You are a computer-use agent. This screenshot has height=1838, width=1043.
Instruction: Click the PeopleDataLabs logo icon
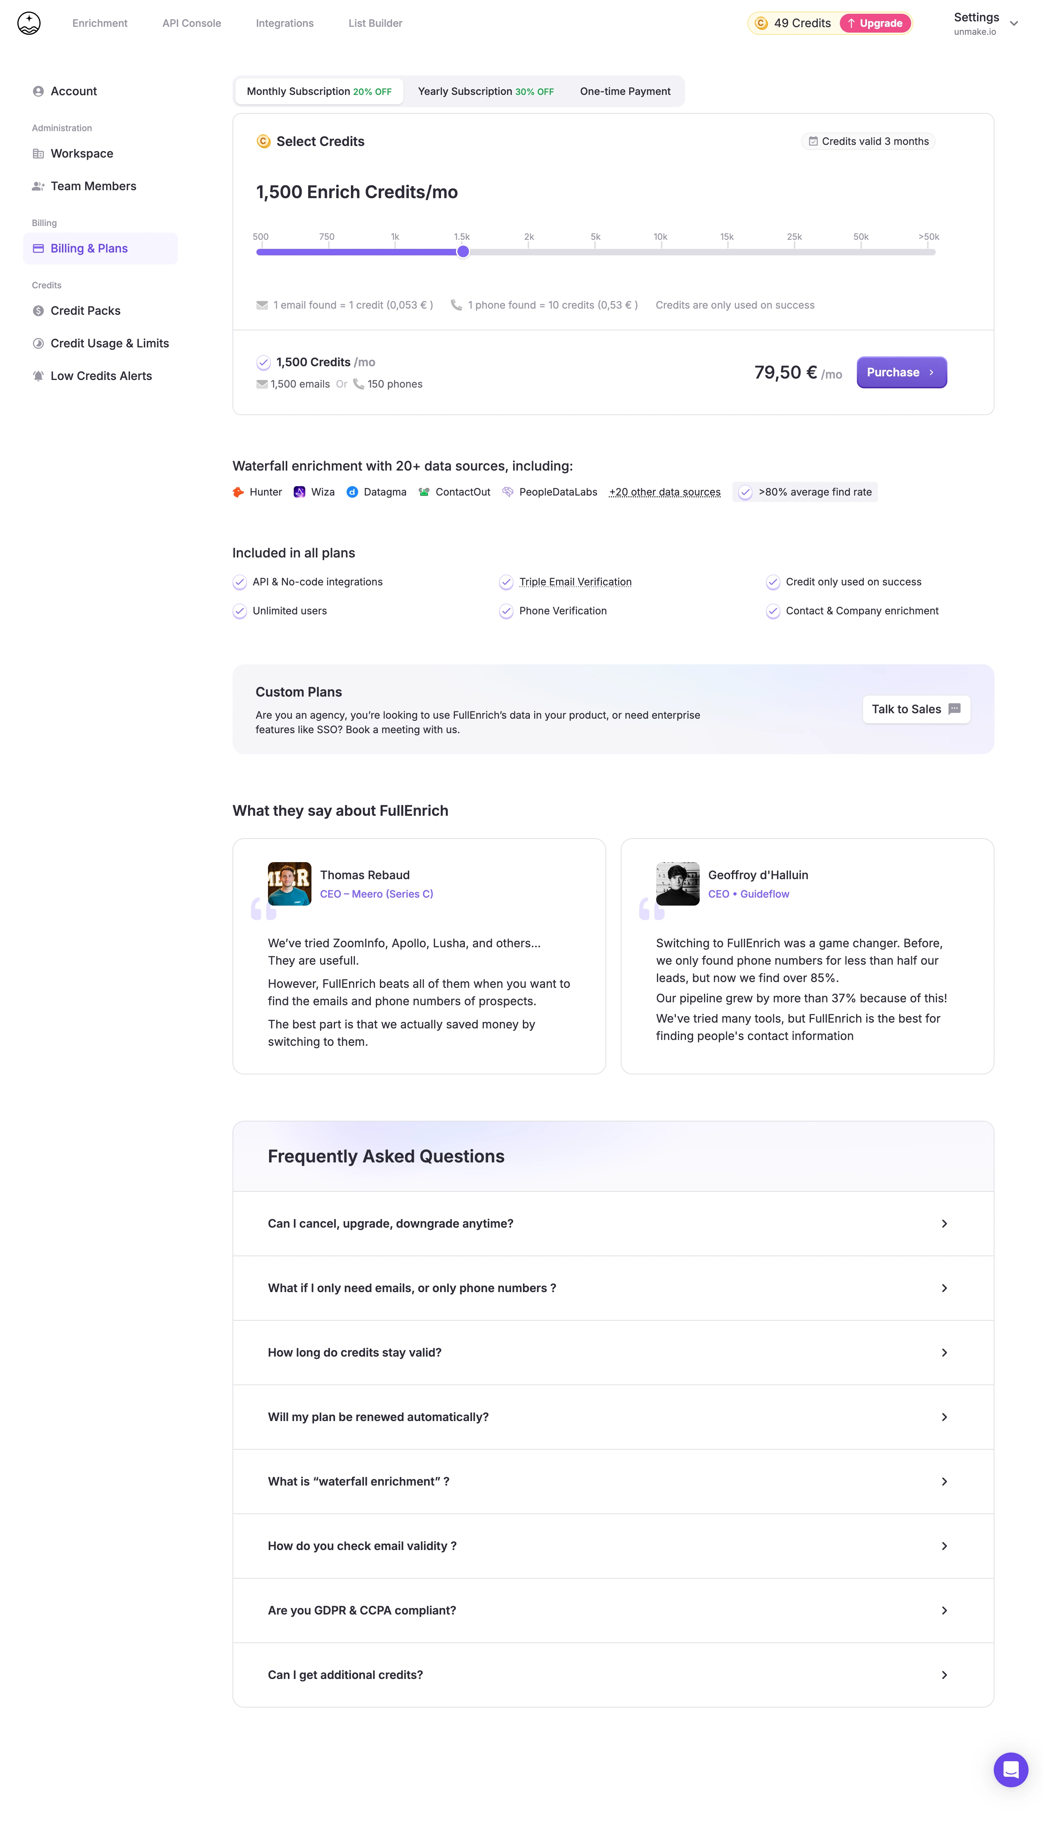click(x=508, y=492)
